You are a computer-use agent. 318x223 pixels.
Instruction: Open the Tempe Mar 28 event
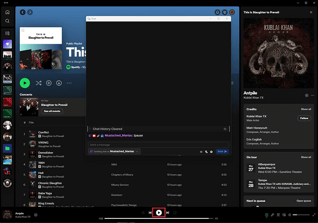[279, 184]
